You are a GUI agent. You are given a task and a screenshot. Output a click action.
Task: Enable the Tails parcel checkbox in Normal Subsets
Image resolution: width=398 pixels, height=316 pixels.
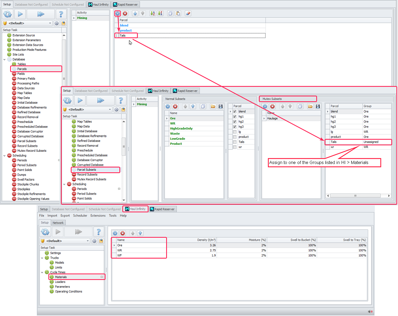(235, 142)
